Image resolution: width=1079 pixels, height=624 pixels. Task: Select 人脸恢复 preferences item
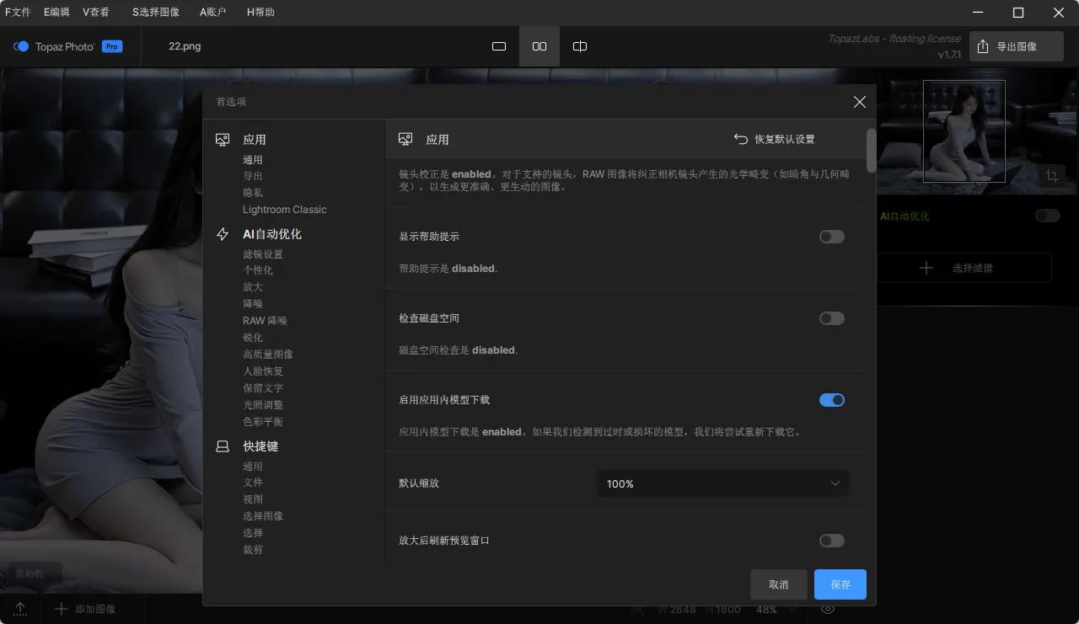263,371
